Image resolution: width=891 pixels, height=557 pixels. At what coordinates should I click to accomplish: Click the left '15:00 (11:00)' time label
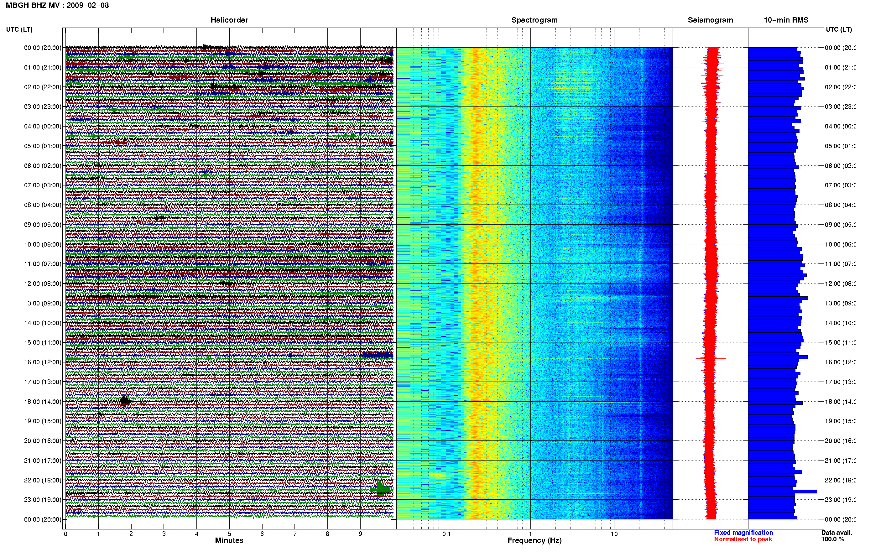tap(43, 342)
